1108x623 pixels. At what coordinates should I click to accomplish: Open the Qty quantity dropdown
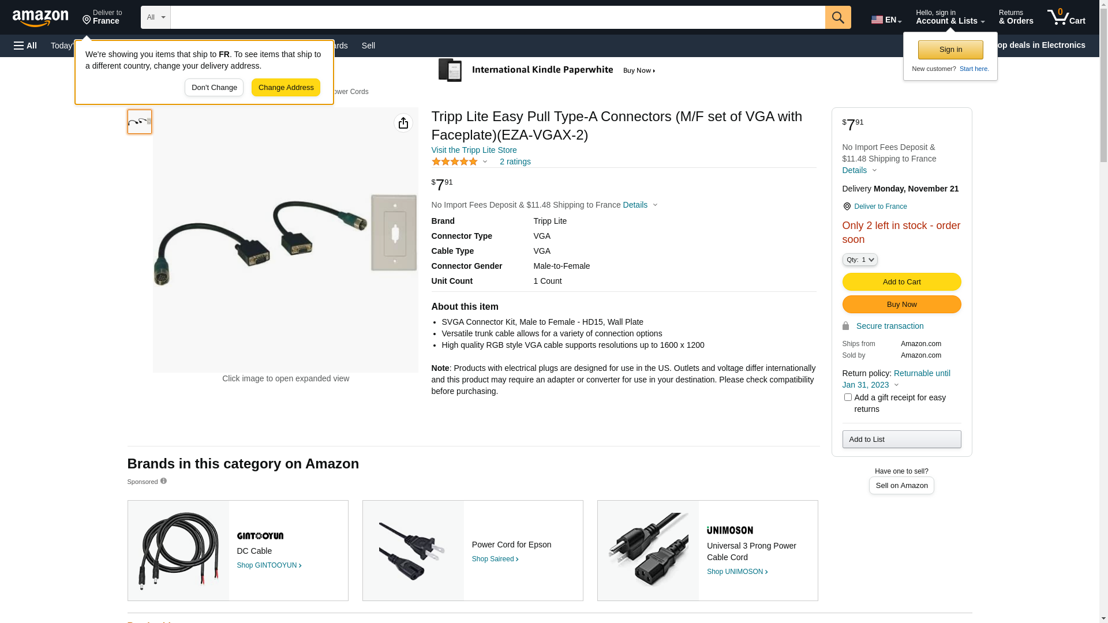[860, 260]
